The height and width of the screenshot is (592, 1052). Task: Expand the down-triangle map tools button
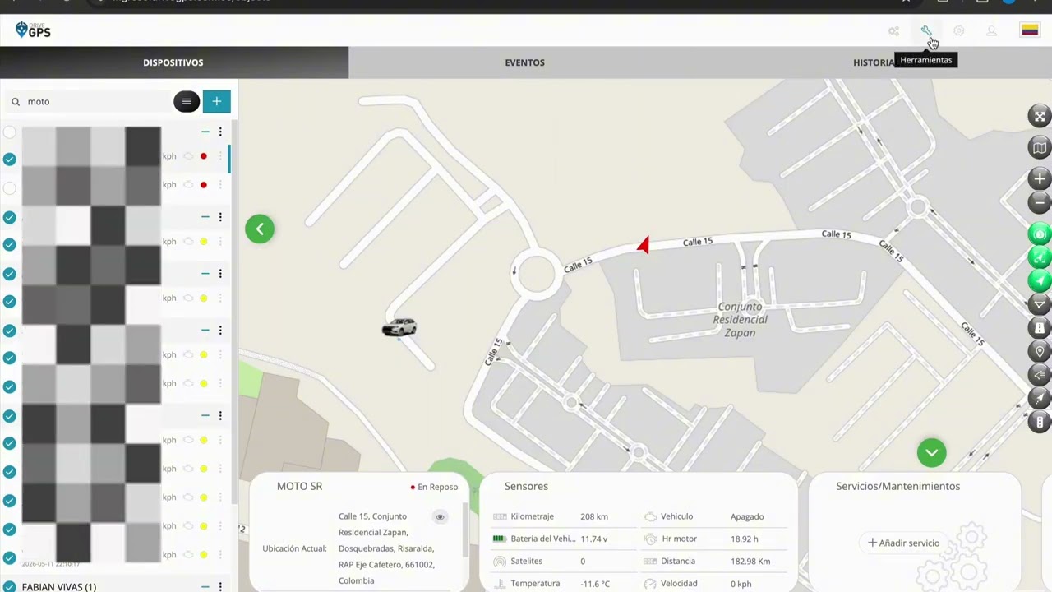pyautogui.click(x=1040, y=304)
